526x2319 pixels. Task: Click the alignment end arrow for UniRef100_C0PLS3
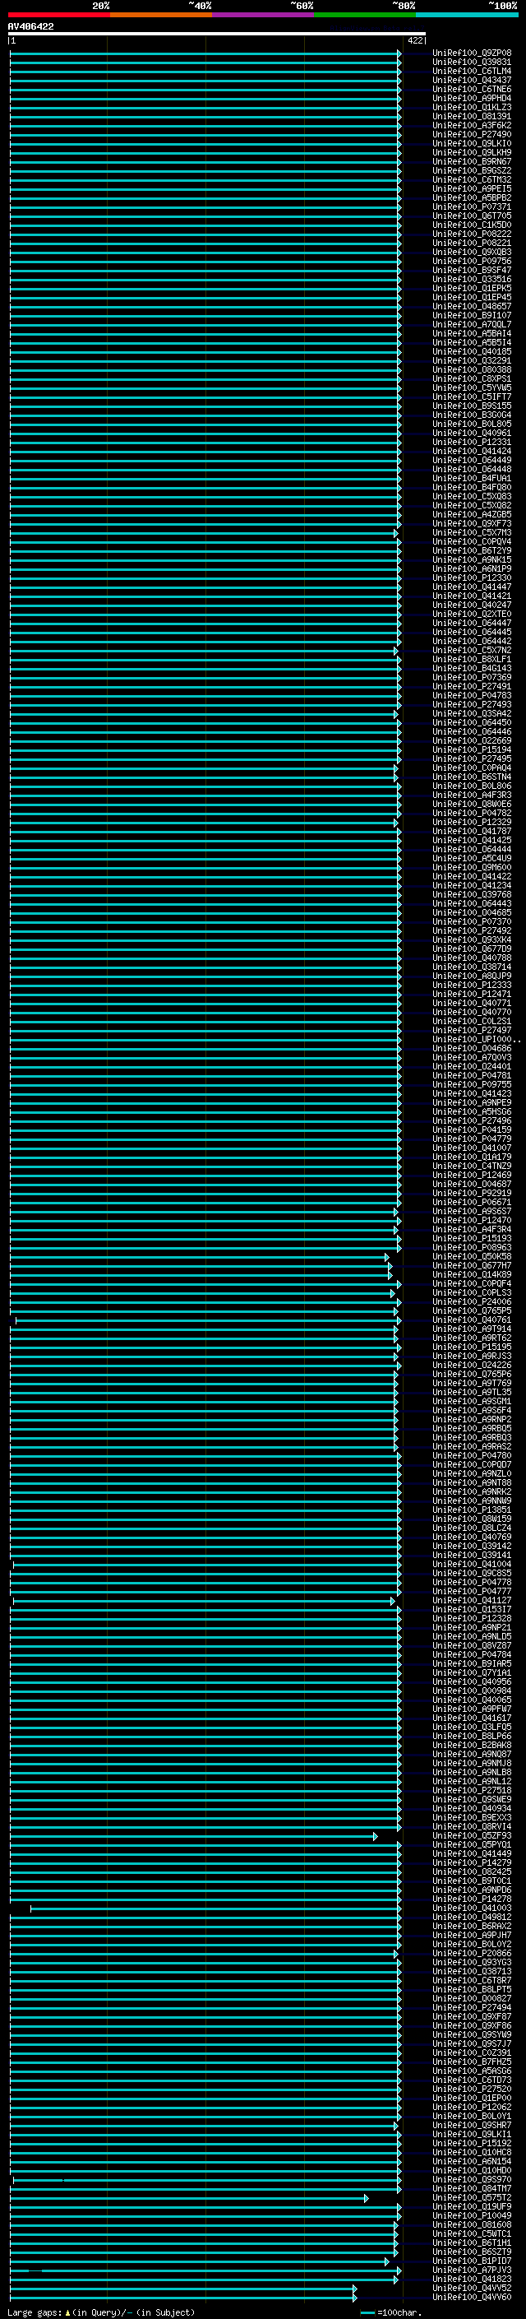coord(393,1294)
